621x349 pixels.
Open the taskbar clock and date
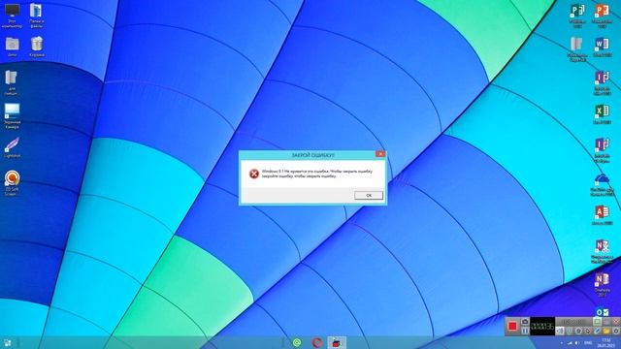[605, 342]
